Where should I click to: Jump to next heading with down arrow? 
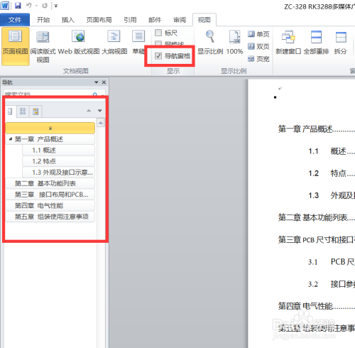pos(100,111)
